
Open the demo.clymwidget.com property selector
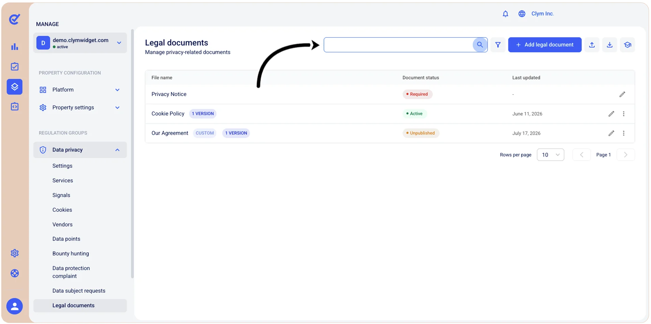[80, 43]
